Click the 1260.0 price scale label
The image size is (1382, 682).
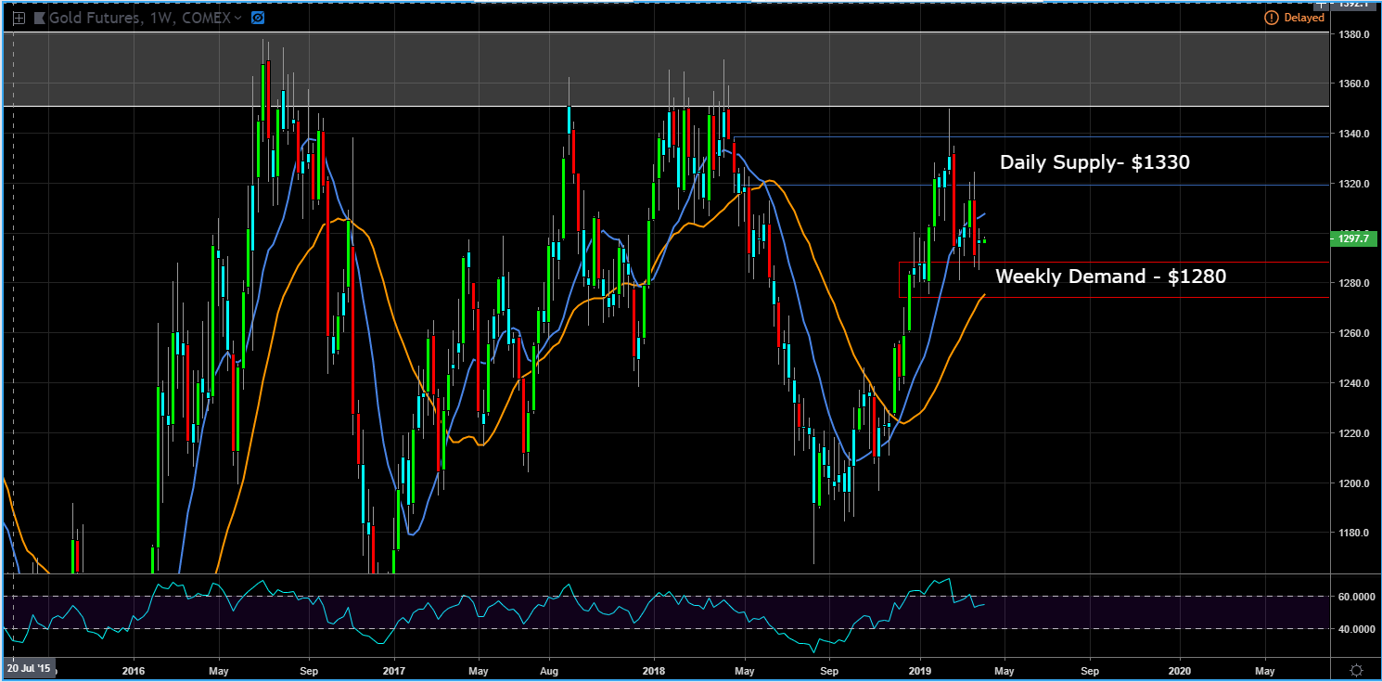pos(1353,333)
